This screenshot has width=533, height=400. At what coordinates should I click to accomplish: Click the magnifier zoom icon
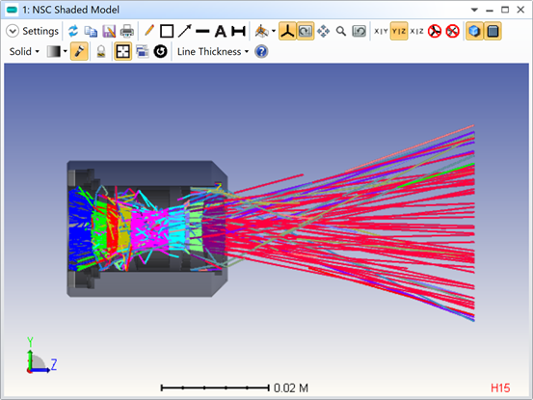[341, 31]
